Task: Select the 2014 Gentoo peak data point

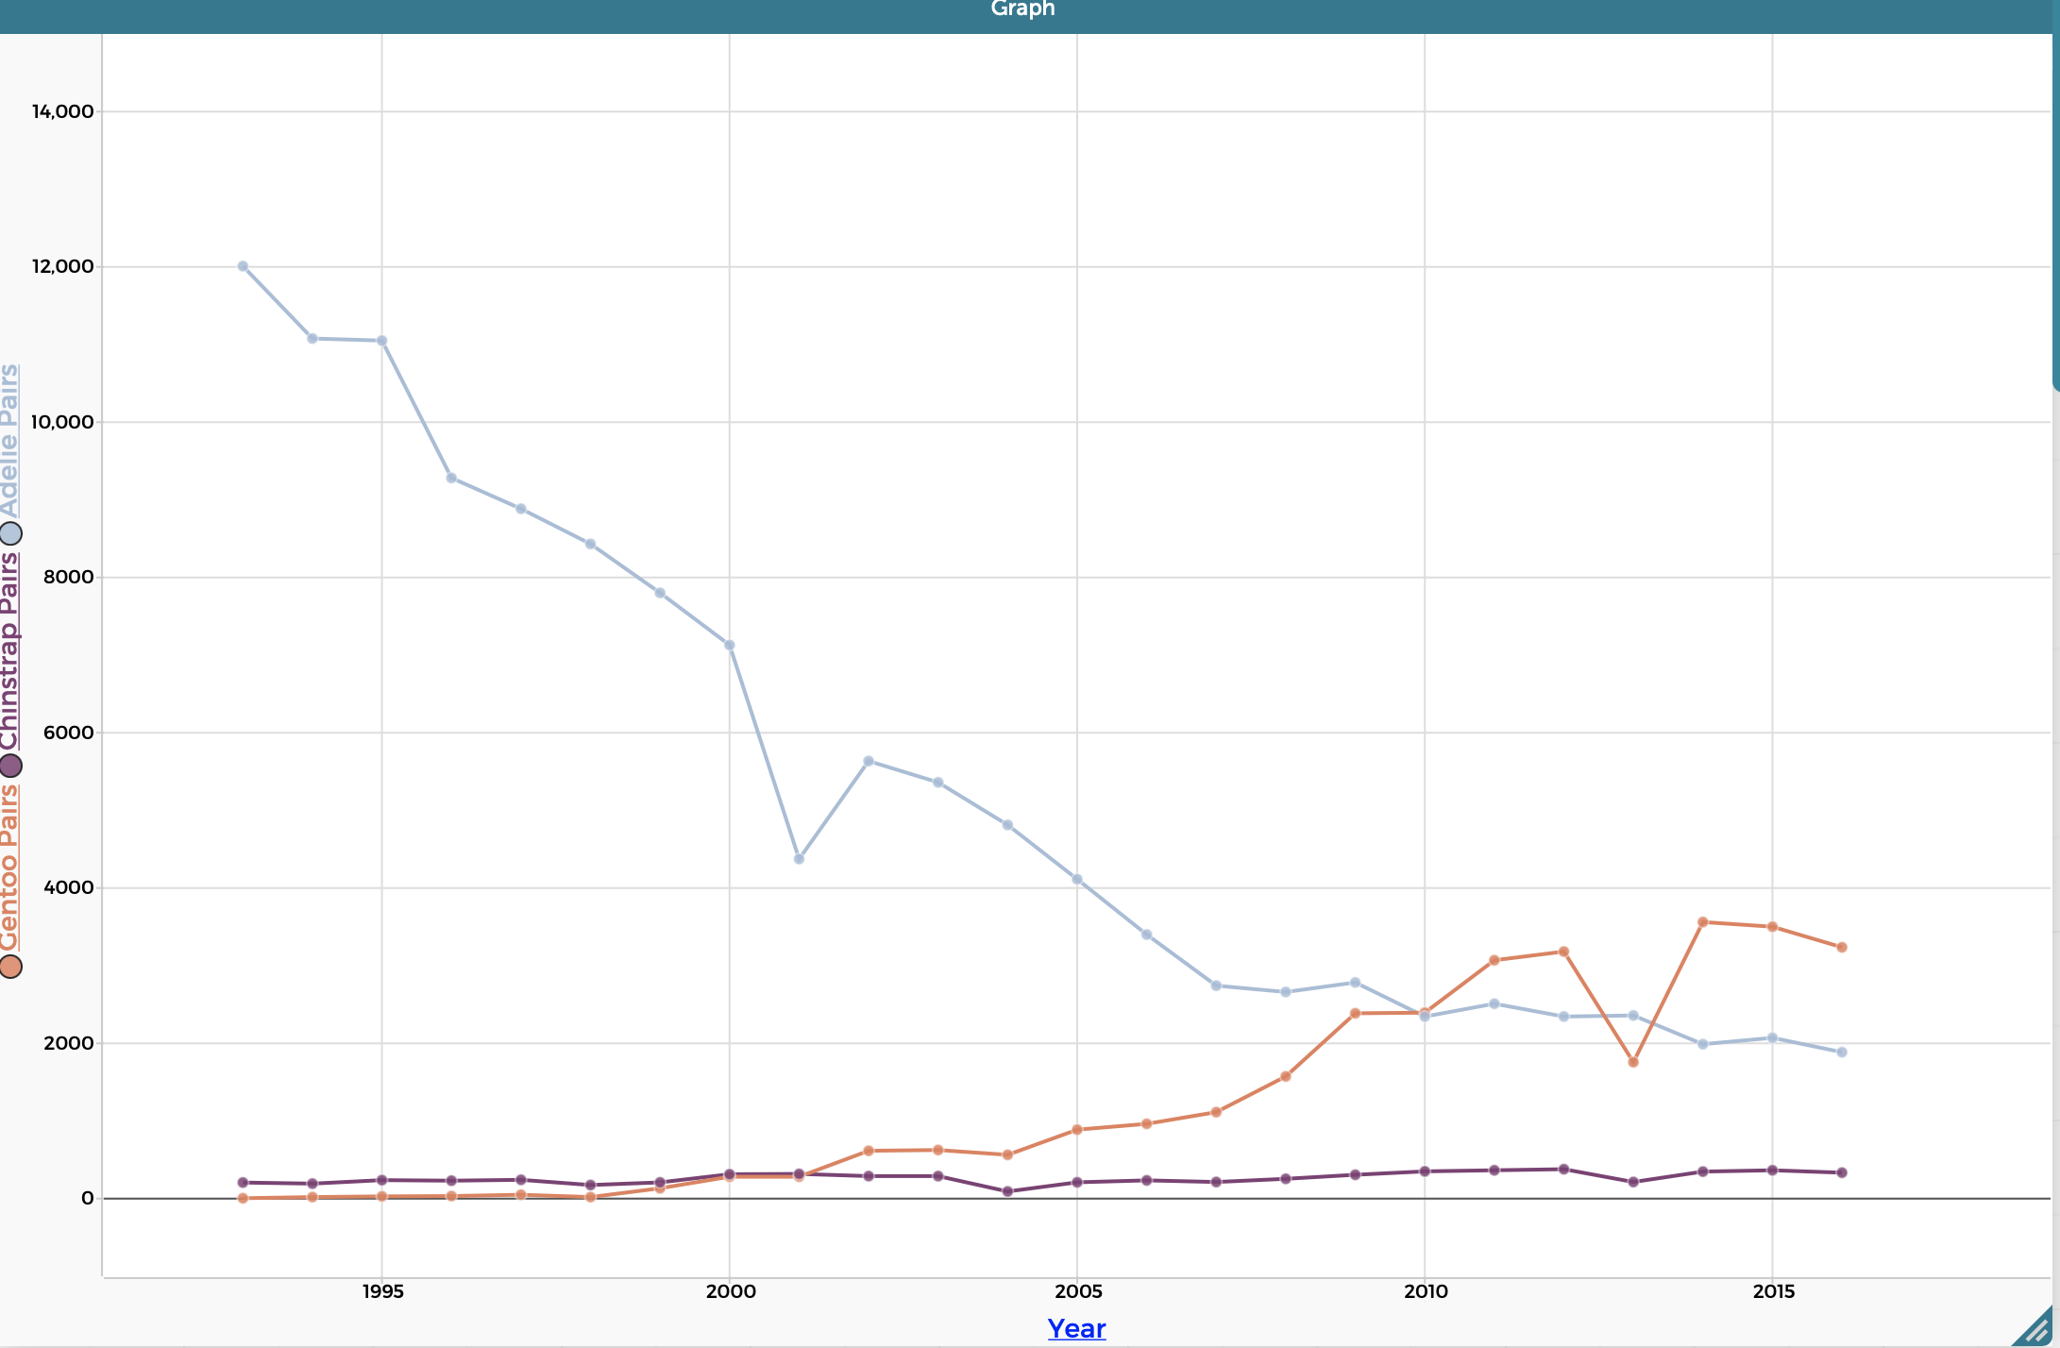Action: click(1702, 922)
